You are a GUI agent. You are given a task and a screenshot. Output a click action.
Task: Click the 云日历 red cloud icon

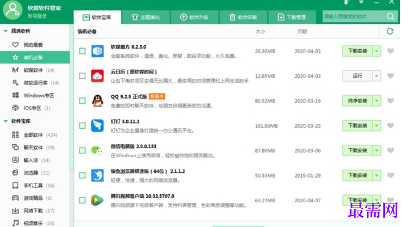pos(97,76)
